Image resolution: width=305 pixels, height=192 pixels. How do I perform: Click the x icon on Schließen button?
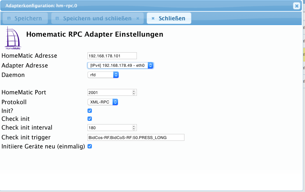153,19
